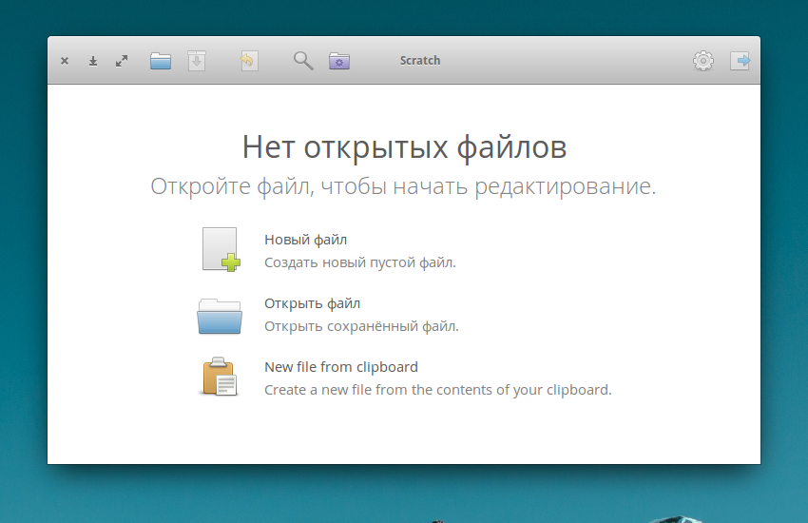Click "Открыть сохранённый файл." description
This screenshot has width=808, height=523.
point(362,326)
